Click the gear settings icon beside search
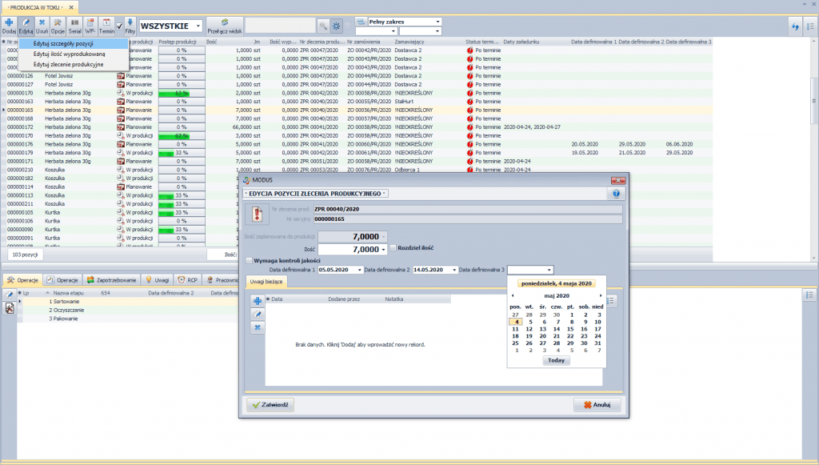The width and height of the screenshot is (819, 465). (337, 26)
